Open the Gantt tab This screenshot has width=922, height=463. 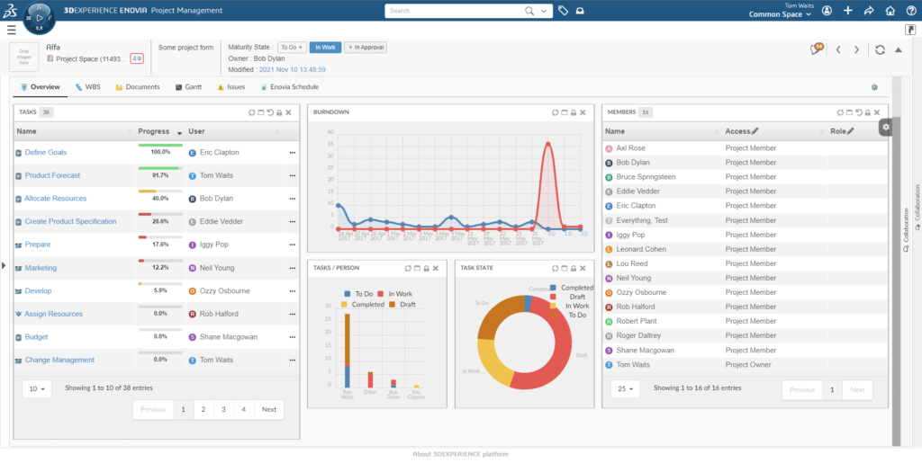pyautogui.click(x=189, y=87)
